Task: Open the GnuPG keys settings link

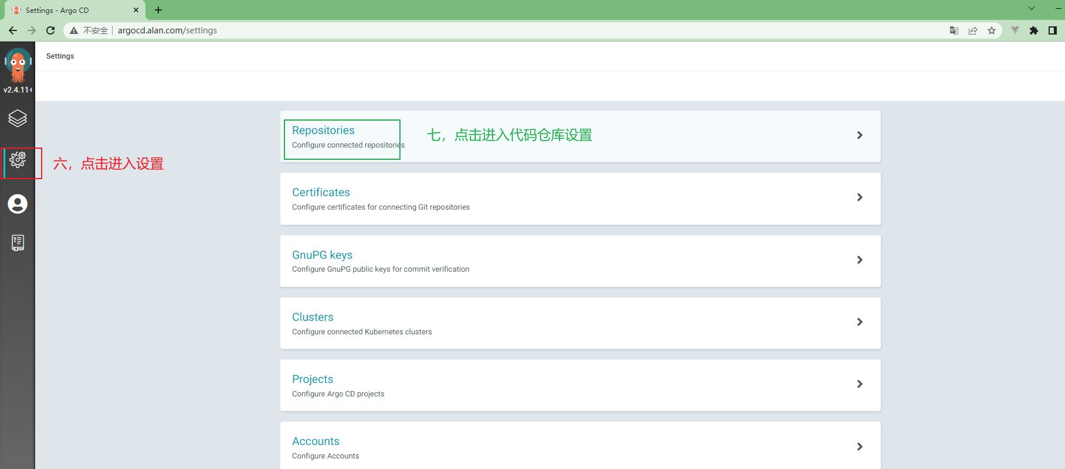Action: 322,255
